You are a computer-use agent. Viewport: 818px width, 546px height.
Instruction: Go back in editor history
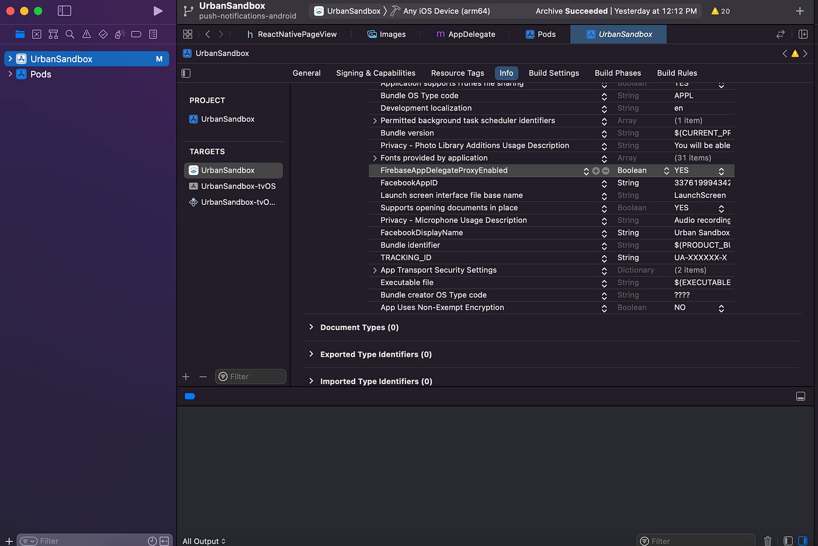click(x=207, y=34)
